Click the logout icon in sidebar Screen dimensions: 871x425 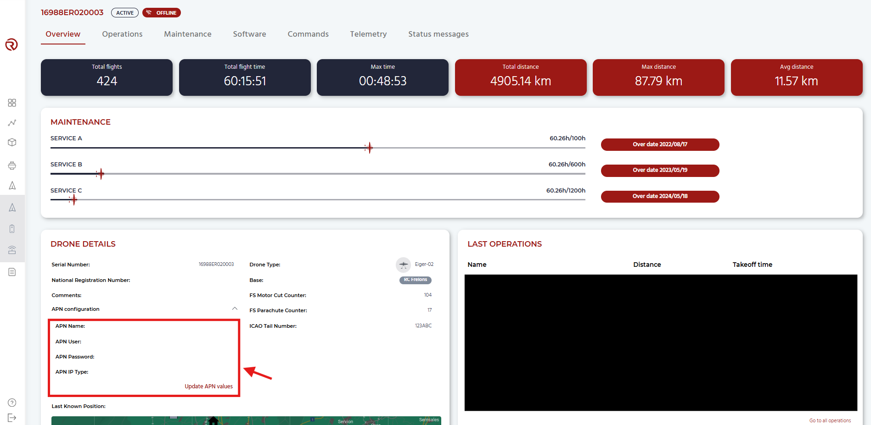[12, 418]
